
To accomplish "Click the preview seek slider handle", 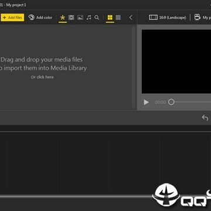I will pos(171,102).
